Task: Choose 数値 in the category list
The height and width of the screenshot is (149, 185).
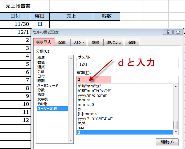Action: pos(52,62)
